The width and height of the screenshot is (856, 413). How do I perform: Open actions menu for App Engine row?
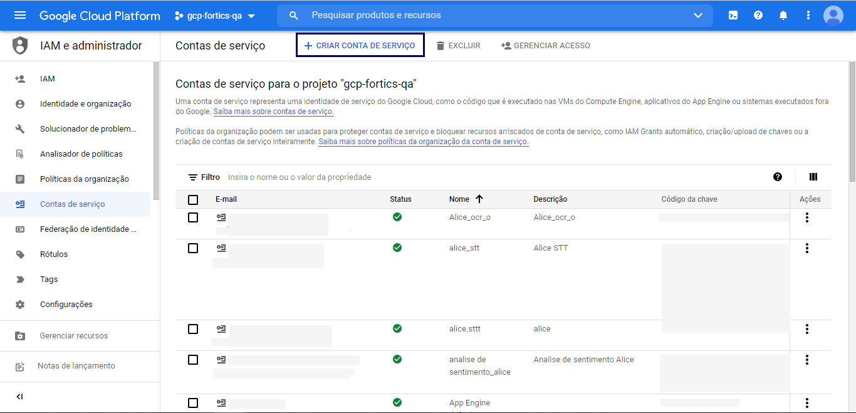pos(807,403)
